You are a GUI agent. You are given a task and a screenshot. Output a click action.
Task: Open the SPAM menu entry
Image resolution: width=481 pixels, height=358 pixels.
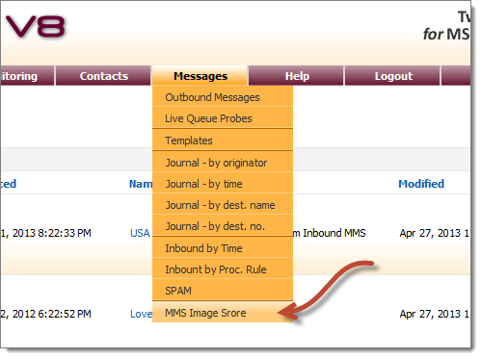(223, 291)
